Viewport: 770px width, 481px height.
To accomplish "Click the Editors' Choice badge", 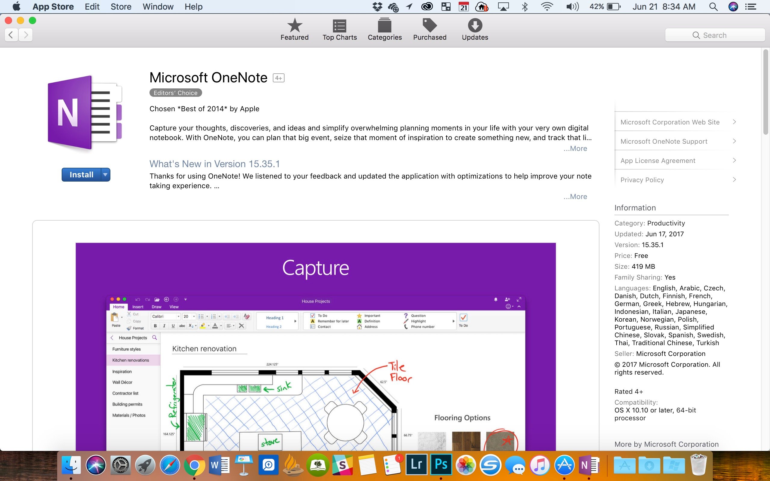I will coord(176,93).
